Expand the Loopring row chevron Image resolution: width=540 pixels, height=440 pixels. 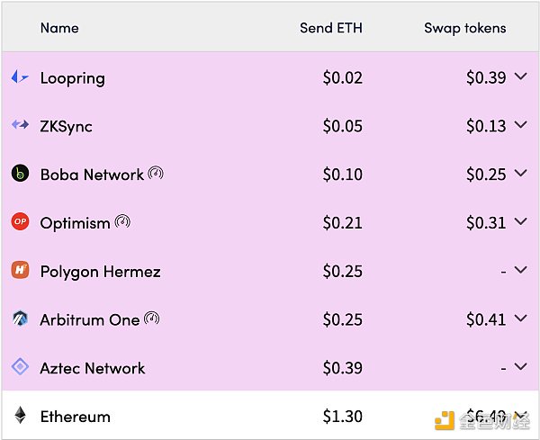pos(520,77)
